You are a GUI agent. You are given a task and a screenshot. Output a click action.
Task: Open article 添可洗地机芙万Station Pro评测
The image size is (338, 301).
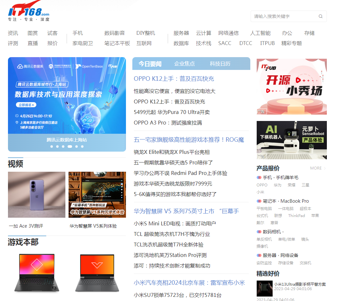click(170, 255)
